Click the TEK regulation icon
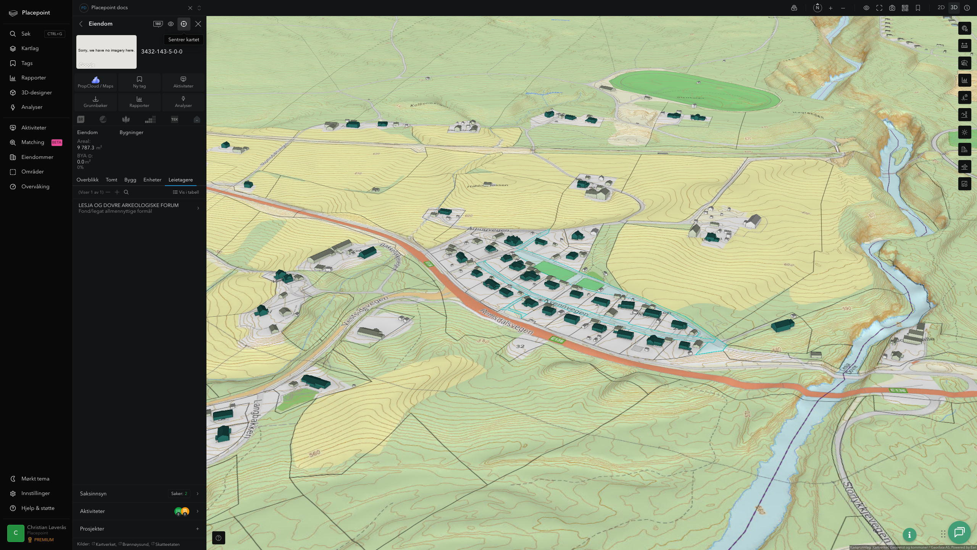Screen dimensions: 977x550 [x=174, y=120]
